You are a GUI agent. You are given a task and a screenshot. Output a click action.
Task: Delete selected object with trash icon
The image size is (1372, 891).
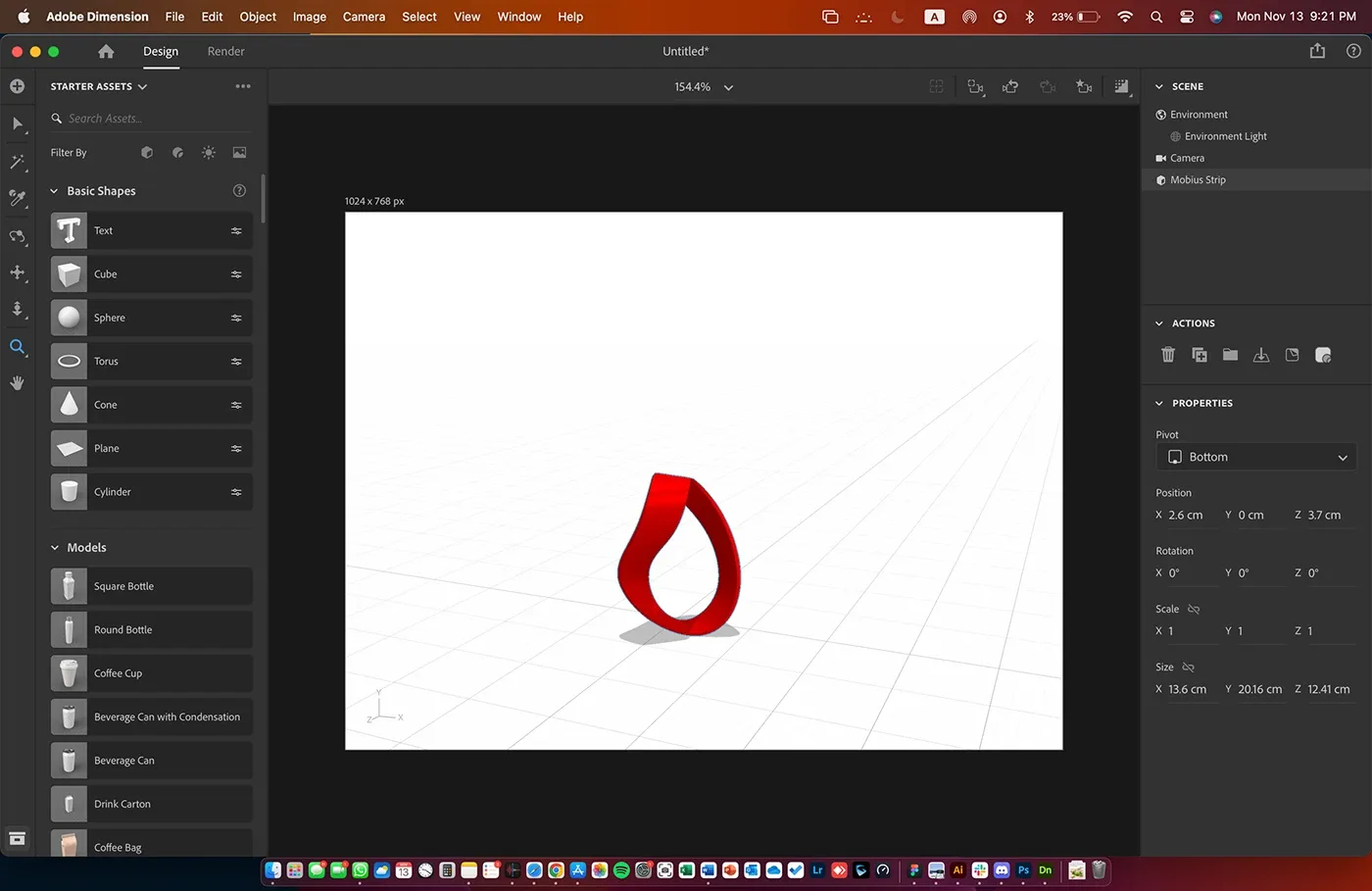1168,355
